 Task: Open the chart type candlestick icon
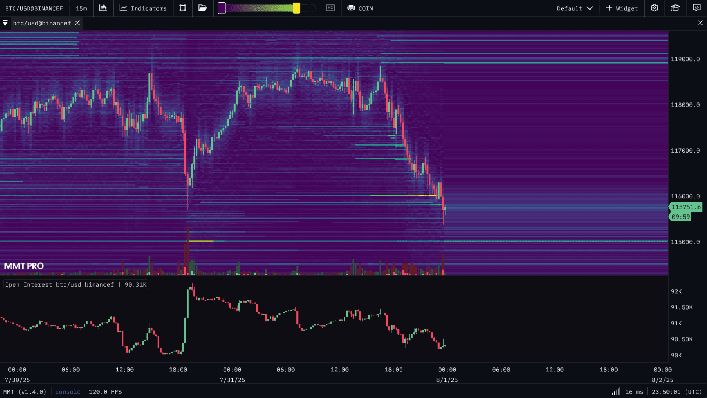[x=103, y=8]
